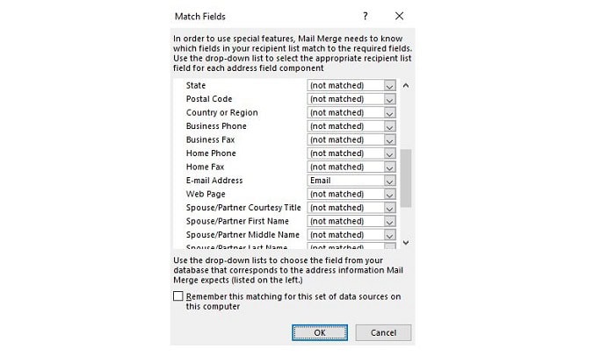Click the OK button
615x356 pixels.
point(320,333)
